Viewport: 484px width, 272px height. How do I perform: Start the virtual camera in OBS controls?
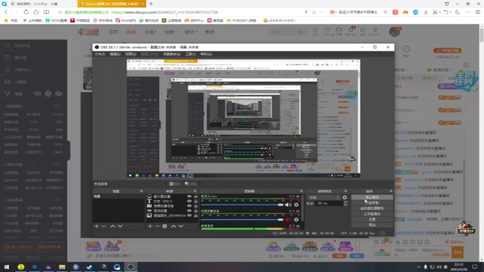(372, 209)
